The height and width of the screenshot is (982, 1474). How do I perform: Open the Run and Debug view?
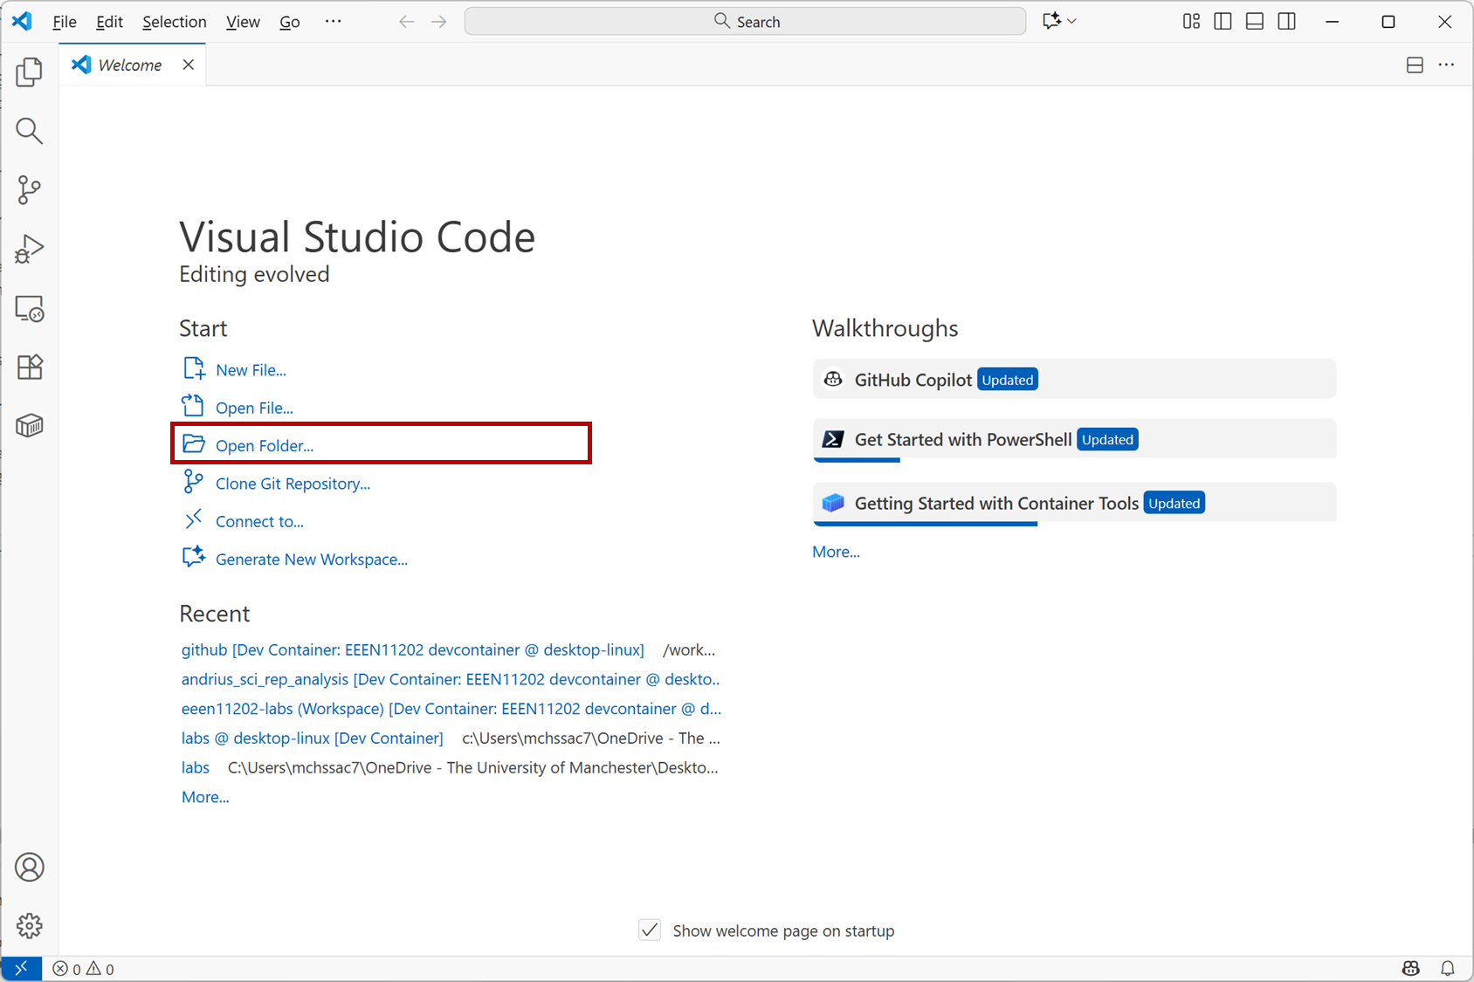[29, 249]
